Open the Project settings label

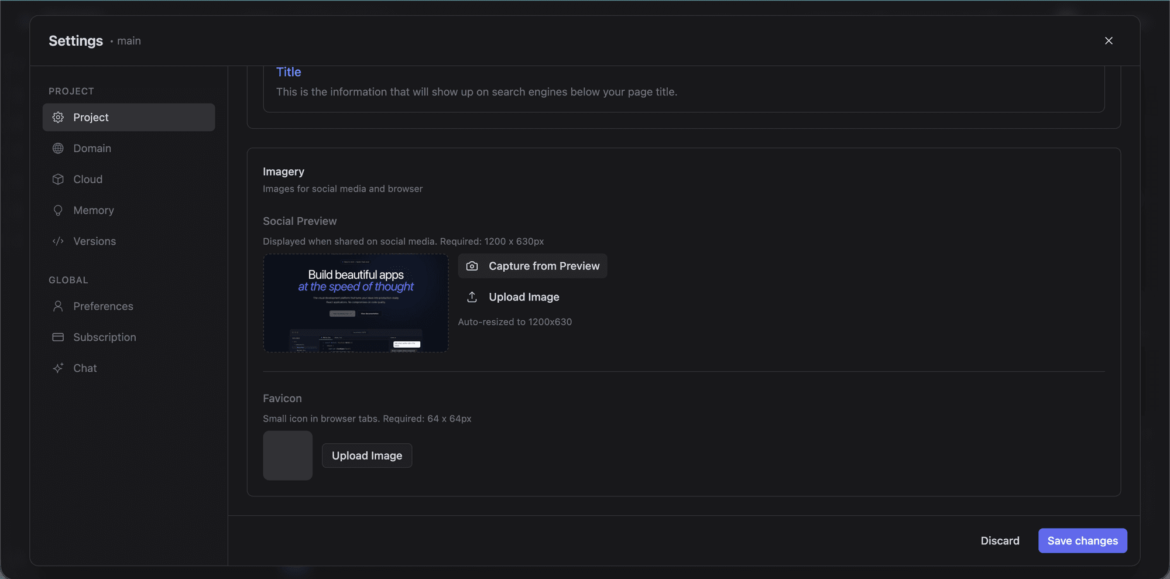(x=91, y=117)
